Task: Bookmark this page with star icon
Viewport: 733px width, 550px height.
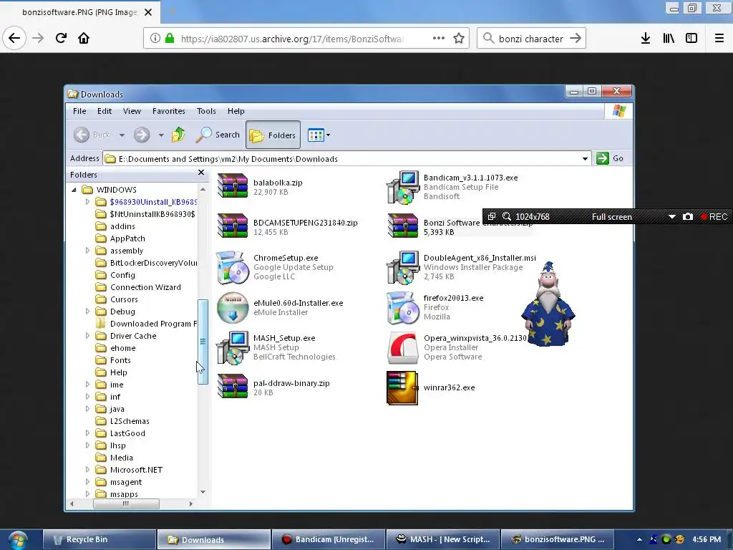Action: tap(459, 39)
